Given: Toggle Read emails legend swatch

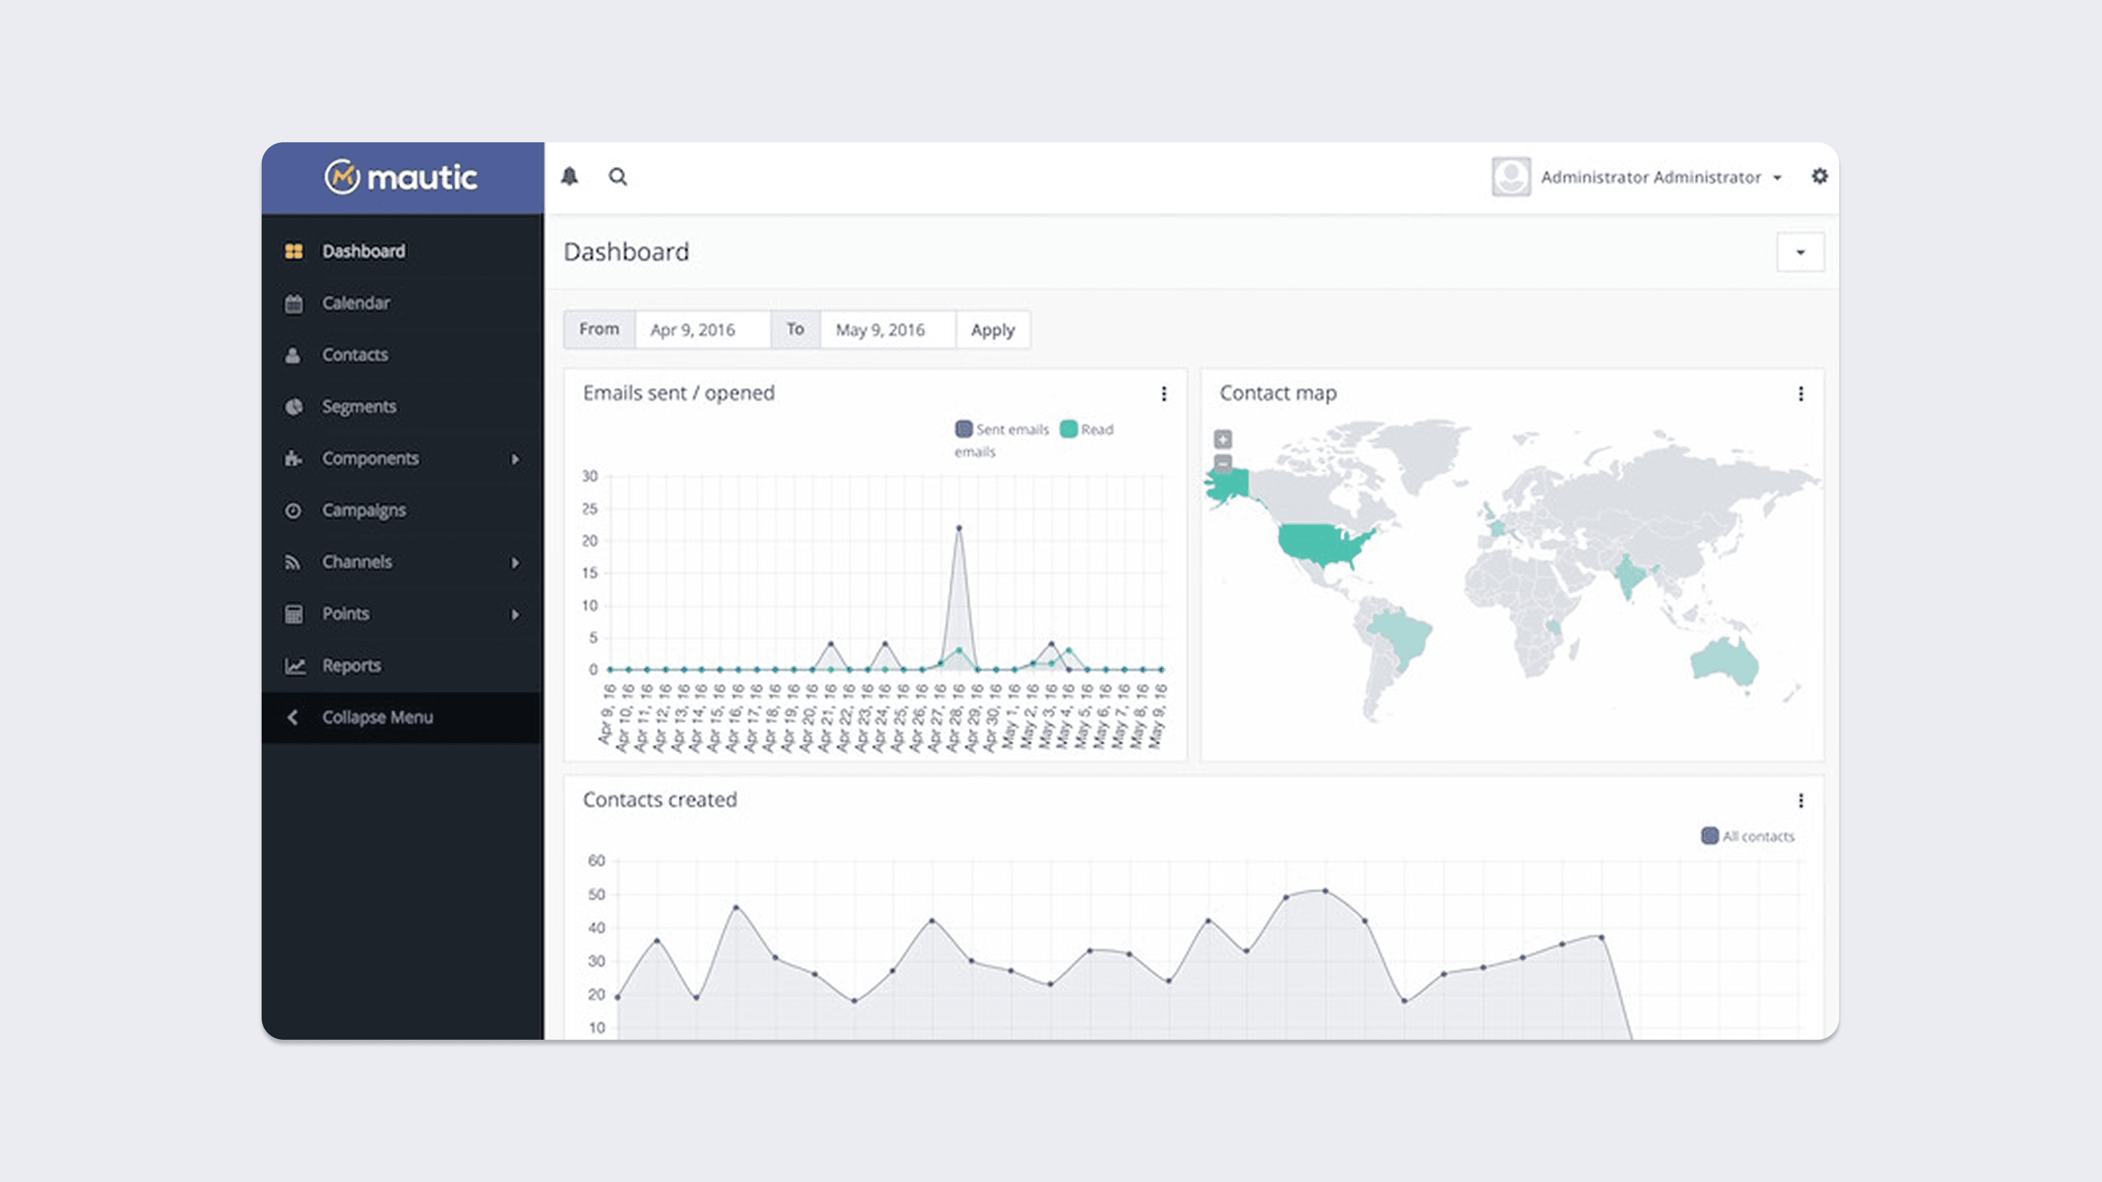Looking at the screenshot, I should [x=1068, y=429].
